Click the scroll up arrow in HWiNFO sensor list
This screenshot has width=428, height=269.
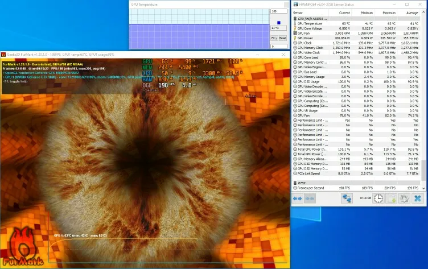click(x=423, y=13)
